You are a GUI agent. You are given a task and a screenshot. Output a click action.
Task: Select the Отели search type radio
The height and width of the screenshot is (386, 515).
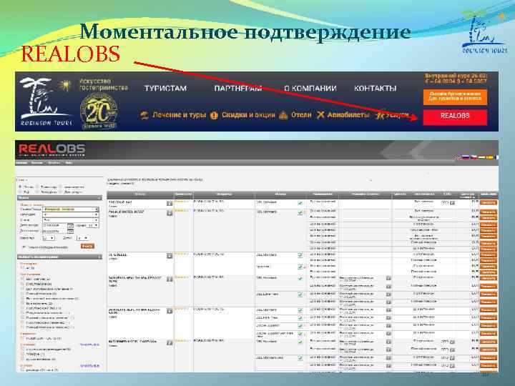tap(21, 187)
